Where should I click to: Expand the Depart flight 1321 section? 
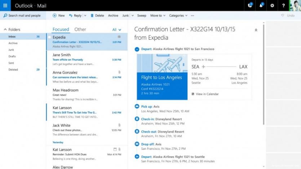(x=137, y=157)
